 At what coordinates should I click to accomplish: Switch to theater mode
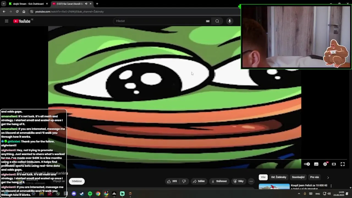coord(334,164)
